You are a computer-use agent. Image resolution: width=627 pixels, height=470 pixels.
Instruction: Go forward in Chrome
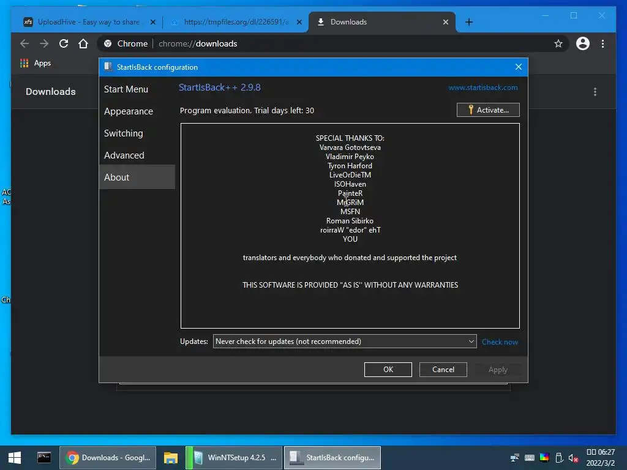tap(44, 43)
